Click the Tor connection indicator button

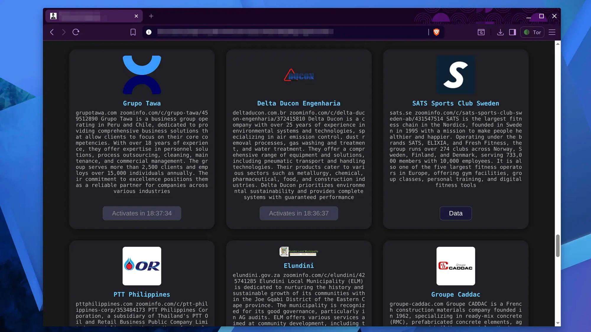coord(532,32)
